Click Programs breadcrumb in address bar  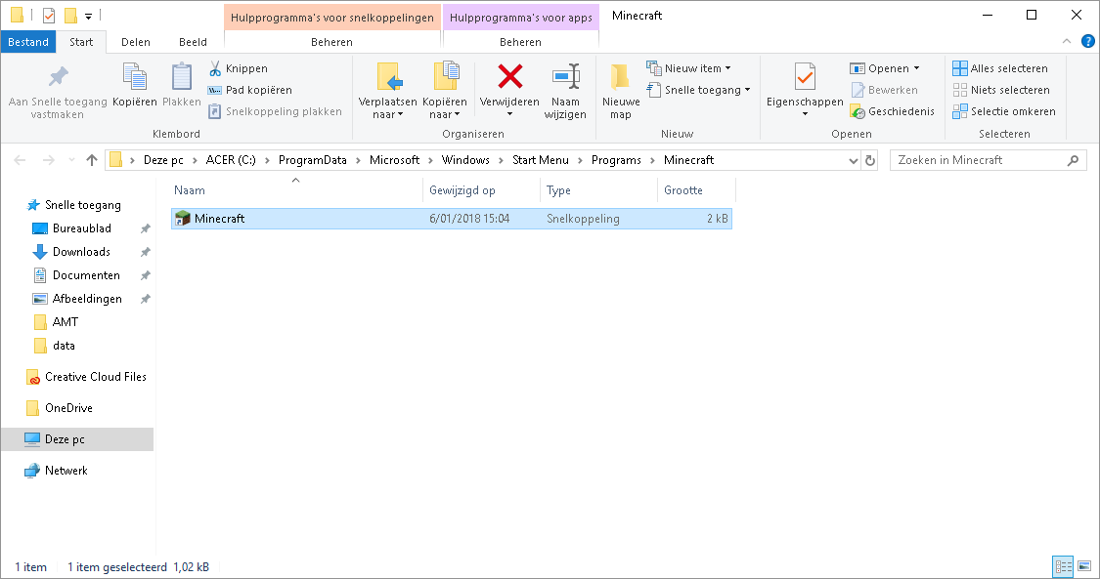click(x=616, y=160)
